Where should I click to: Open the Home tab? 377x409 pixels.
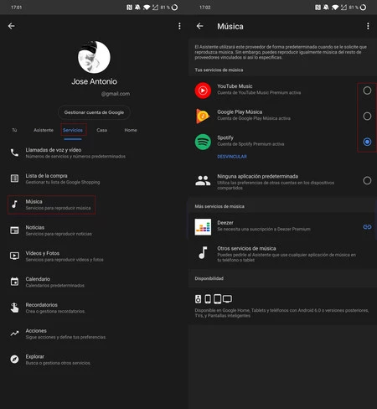(x=131, y=130)
